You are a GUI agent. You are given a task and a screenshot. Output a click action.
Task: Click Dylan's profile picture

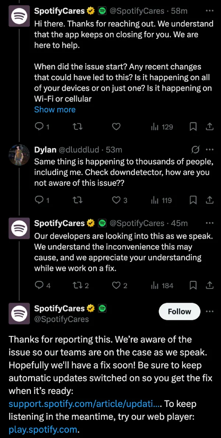click(x=19, y=155)
